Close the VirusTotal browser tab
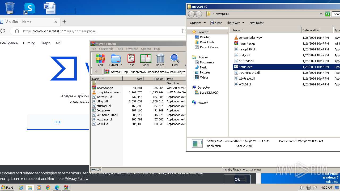The width and height of the screenshot is (340, 191). pos(56,22)
